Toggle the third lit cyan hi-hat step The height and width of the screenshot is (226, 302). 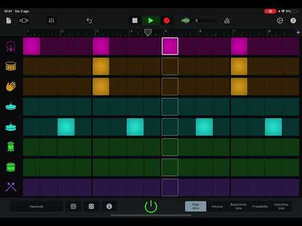(204, 127)
